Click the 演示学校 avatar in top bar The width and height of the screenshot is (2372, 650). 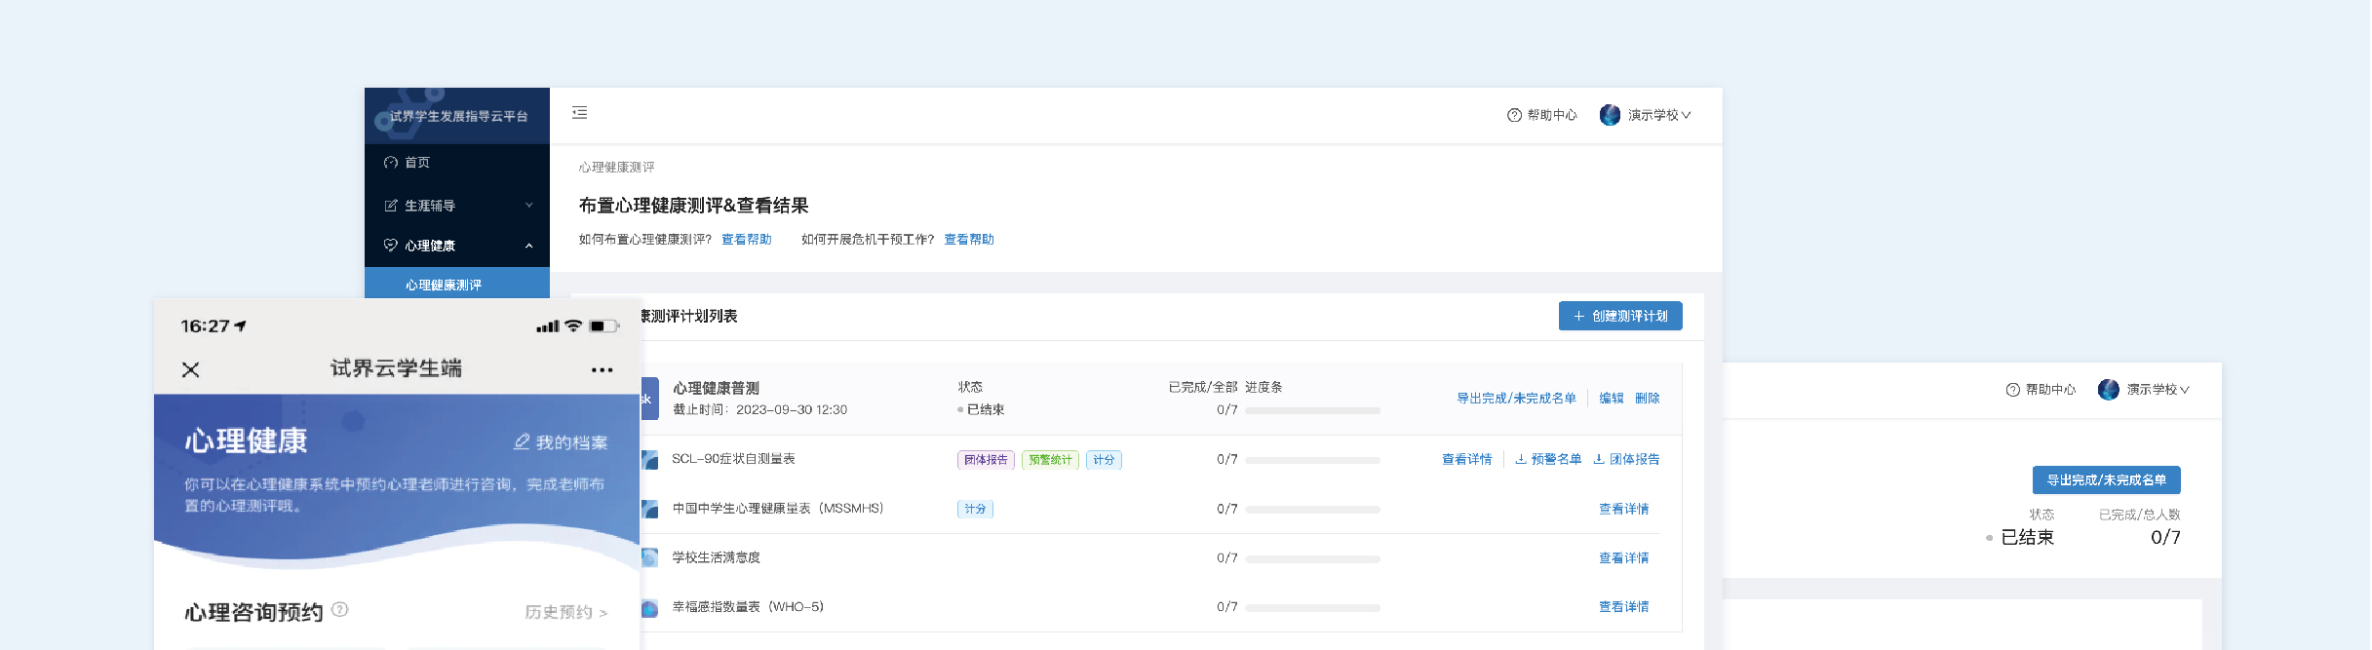click(x=1610, y=115)
